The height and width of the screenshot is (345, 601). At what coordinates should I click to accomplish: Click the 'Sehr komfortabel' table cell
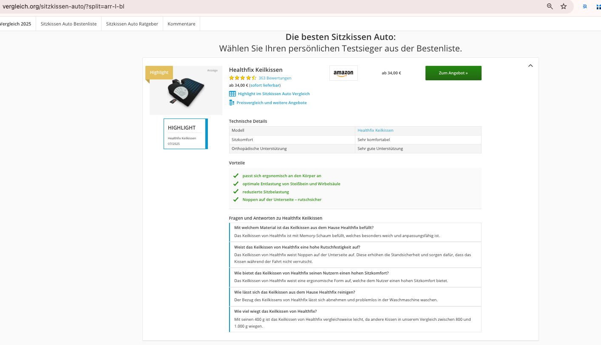[x=418, y=140]
